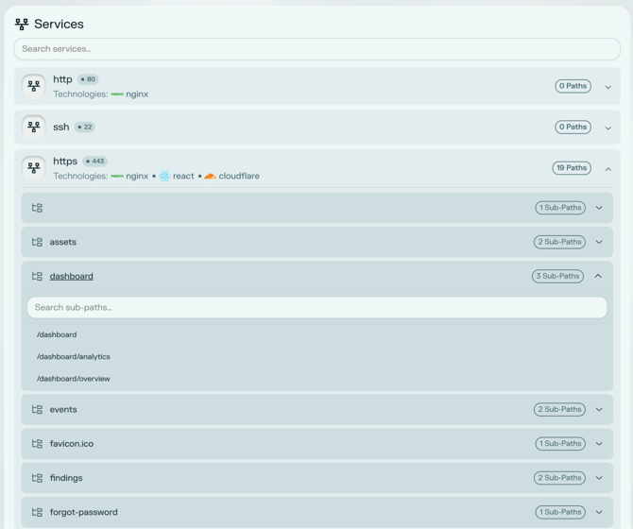Click the ssh service name
This screenshot has height=529, width=633.
(x=61, y=128)
